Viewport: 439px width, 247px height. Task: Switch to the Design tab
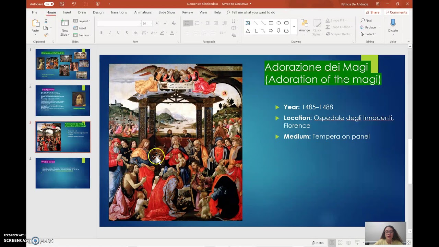point(98,12)
